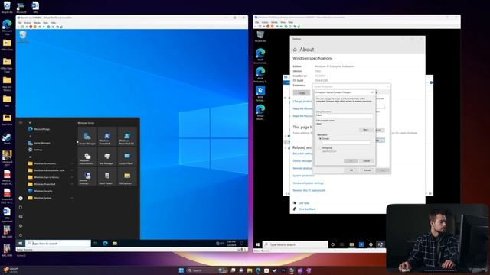Image resolution: width=490 pixels, height=275 pixels.
Task: Open Server Manager from Start app list
Action: pyautogui.click(x=50, y=143)
